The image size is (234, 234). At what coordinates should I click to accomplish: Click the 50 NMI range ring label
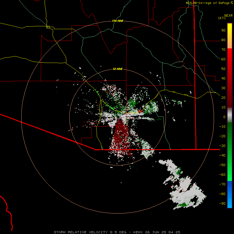click(x=118, y=69)
